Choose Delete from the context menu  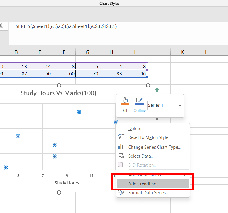(135, 129)
